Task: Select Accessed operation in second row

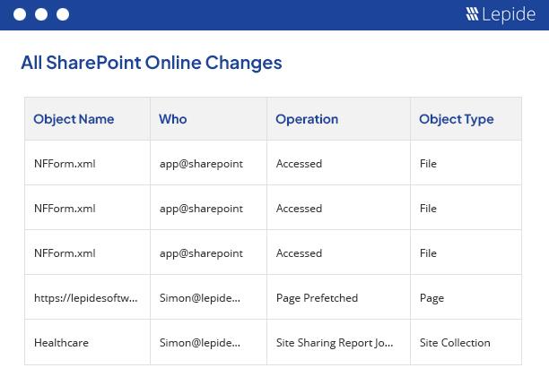Action: pyautogui.click(x=299, y=209)
